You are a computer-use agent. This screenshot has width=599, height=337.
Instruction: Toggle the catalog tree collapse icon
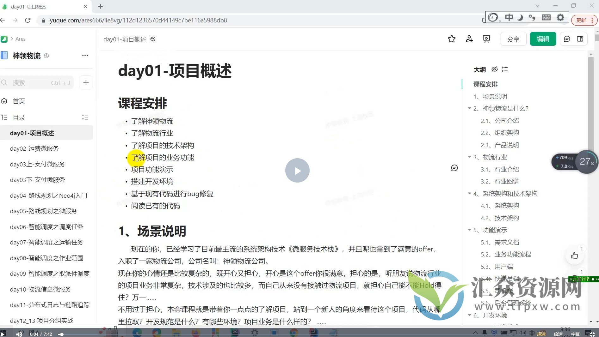tap(85, 117)
